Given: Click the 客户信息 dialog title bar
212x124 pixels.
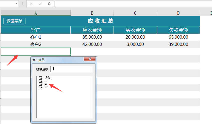Looking at the screenshot, I should pyautogui.click(x=57, y=60).
